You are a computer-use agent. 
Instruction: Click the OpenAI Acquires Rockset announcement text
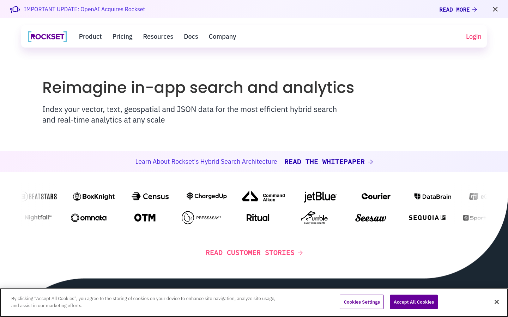[84, 10]
